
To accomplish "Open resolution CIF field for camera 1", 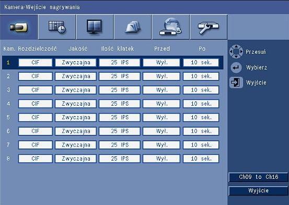I will click(x=36, y=63).
